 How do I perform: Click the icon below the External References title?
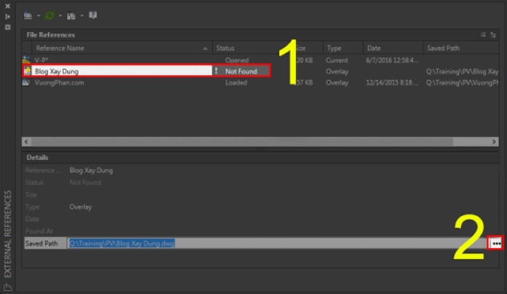(8, 287)
